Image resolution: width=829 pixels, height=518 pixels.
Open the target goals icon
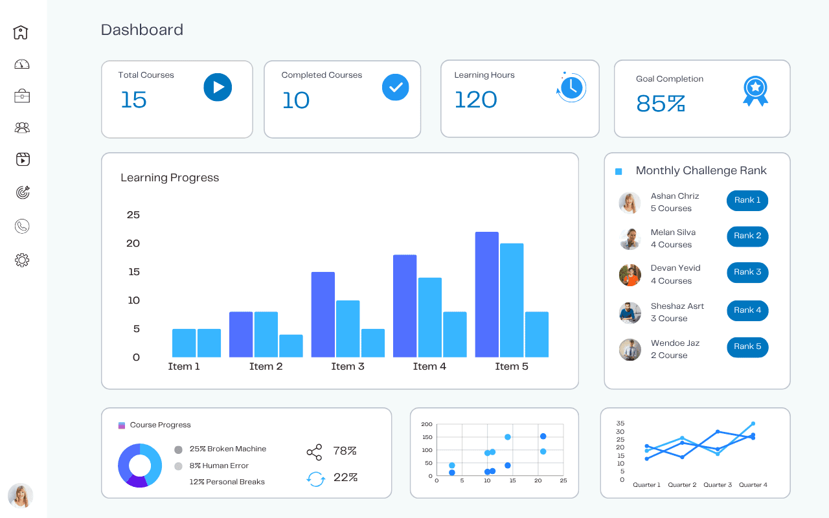tap(22, 192)
